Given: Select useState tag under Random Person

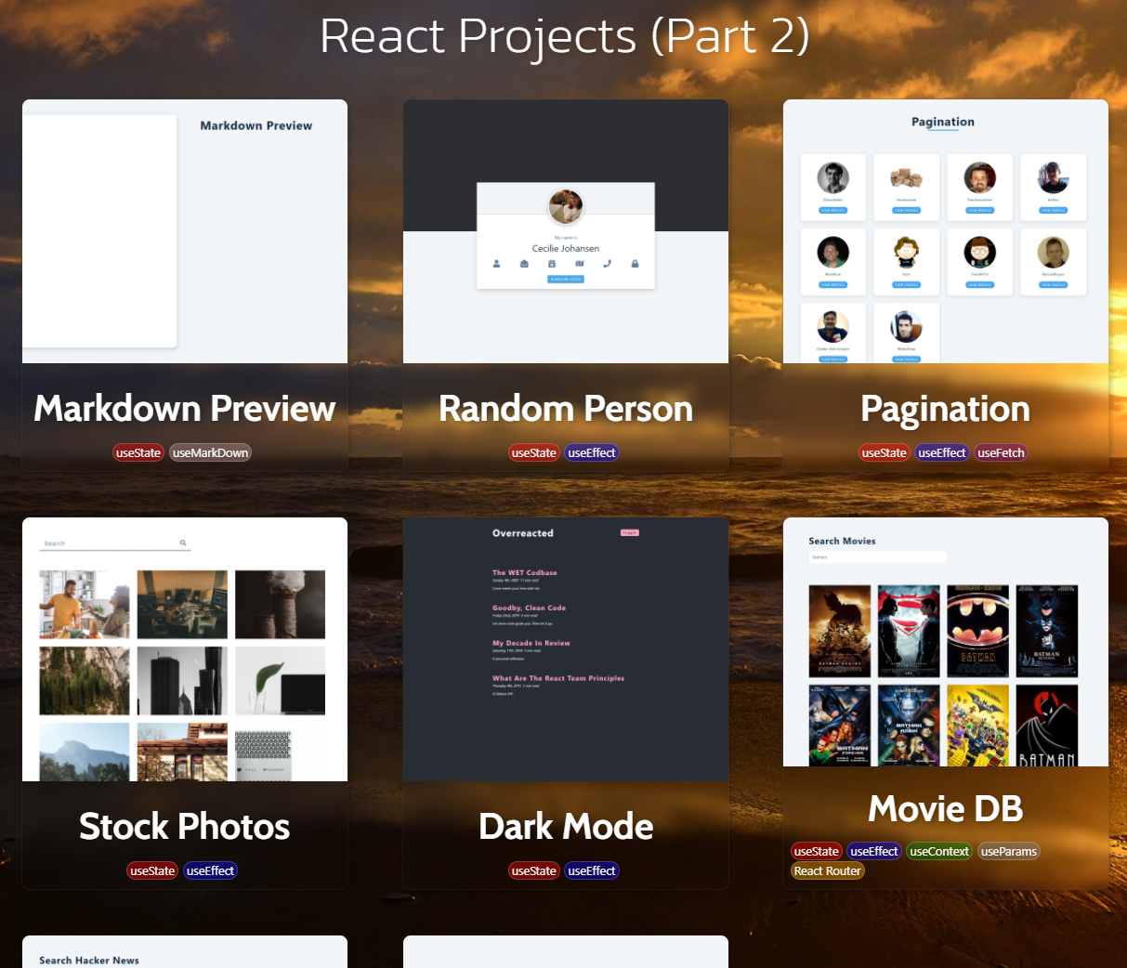Looking at the screenshot, I should coord(534,453).
